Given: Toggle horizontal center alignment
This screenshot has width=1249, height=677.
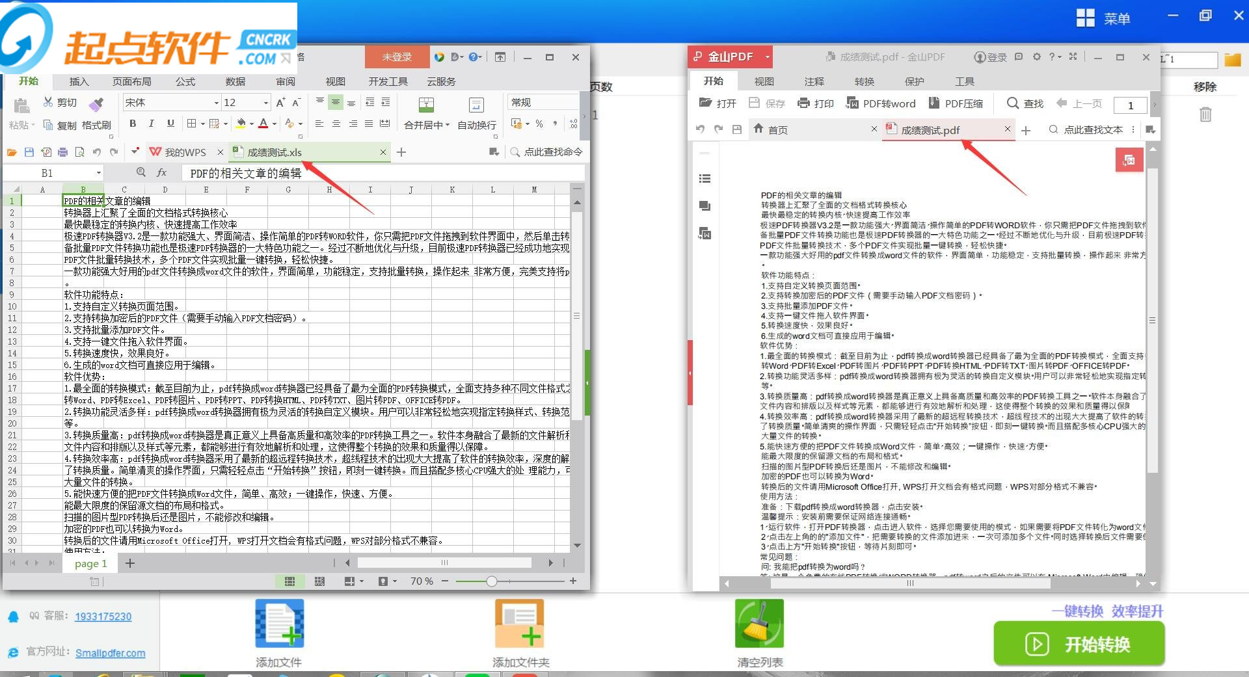Looking at the screenshot, I should click(336, 124).
